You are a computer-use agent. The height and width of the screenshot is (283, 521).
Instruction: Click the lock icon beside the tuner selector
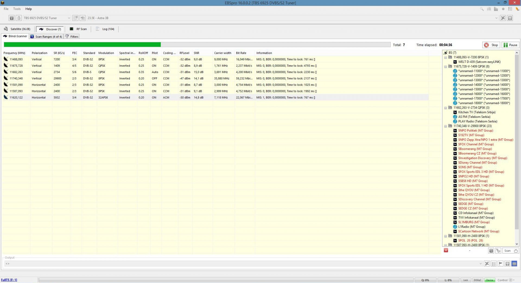tap(19, 18)
